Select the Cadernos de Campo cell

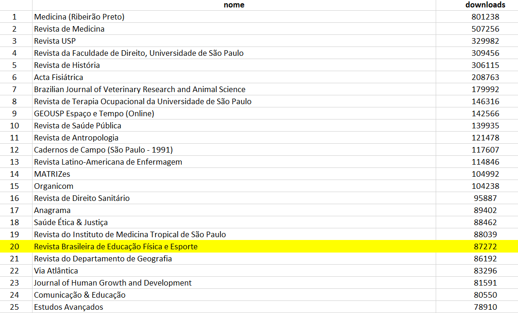pyautogui.click(x=234, y=150)
